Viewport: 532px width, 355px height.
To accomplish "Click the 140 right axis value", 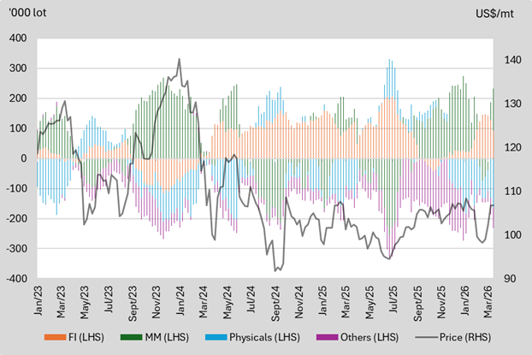I will point(512,60).
